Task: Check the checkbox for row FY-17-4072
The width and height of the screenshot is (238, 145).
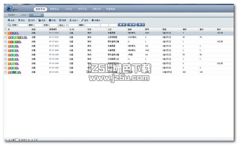Action: coord(5,37)
